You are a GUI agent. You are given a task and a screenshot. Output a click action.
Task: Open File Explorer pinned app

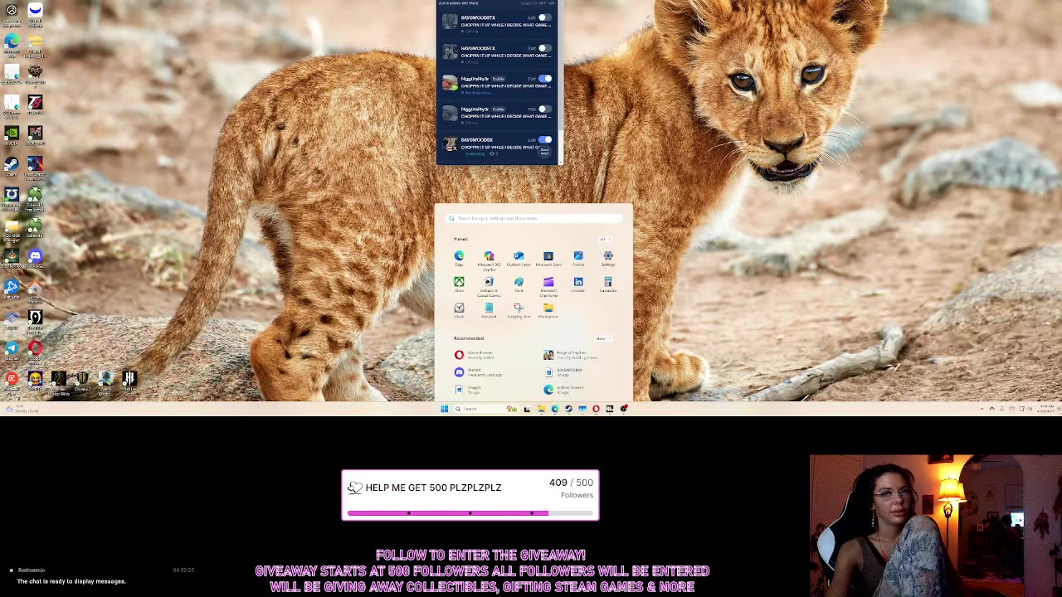point(548,310)
